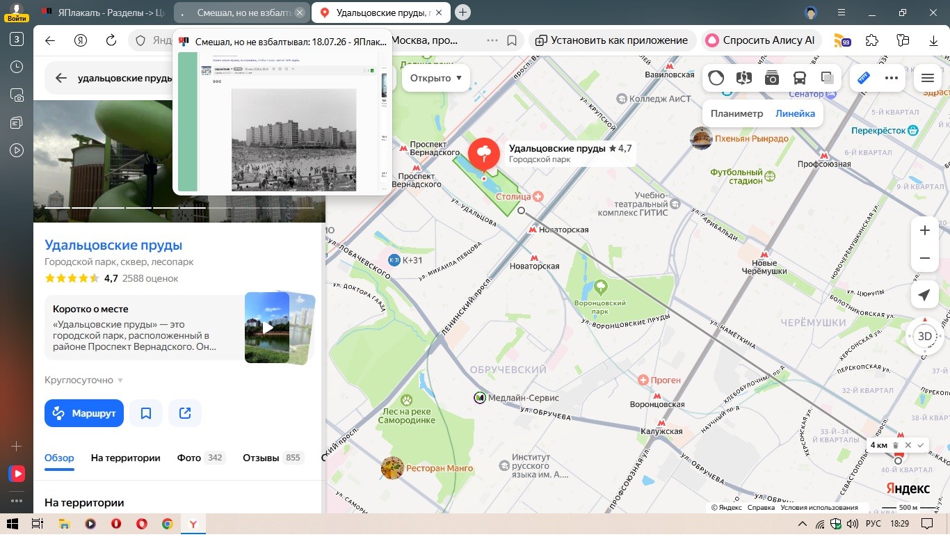Viewport: 950px width, 537px height.
Task: Open browser downloads arrow icon
Action: (x=934, y=40)
